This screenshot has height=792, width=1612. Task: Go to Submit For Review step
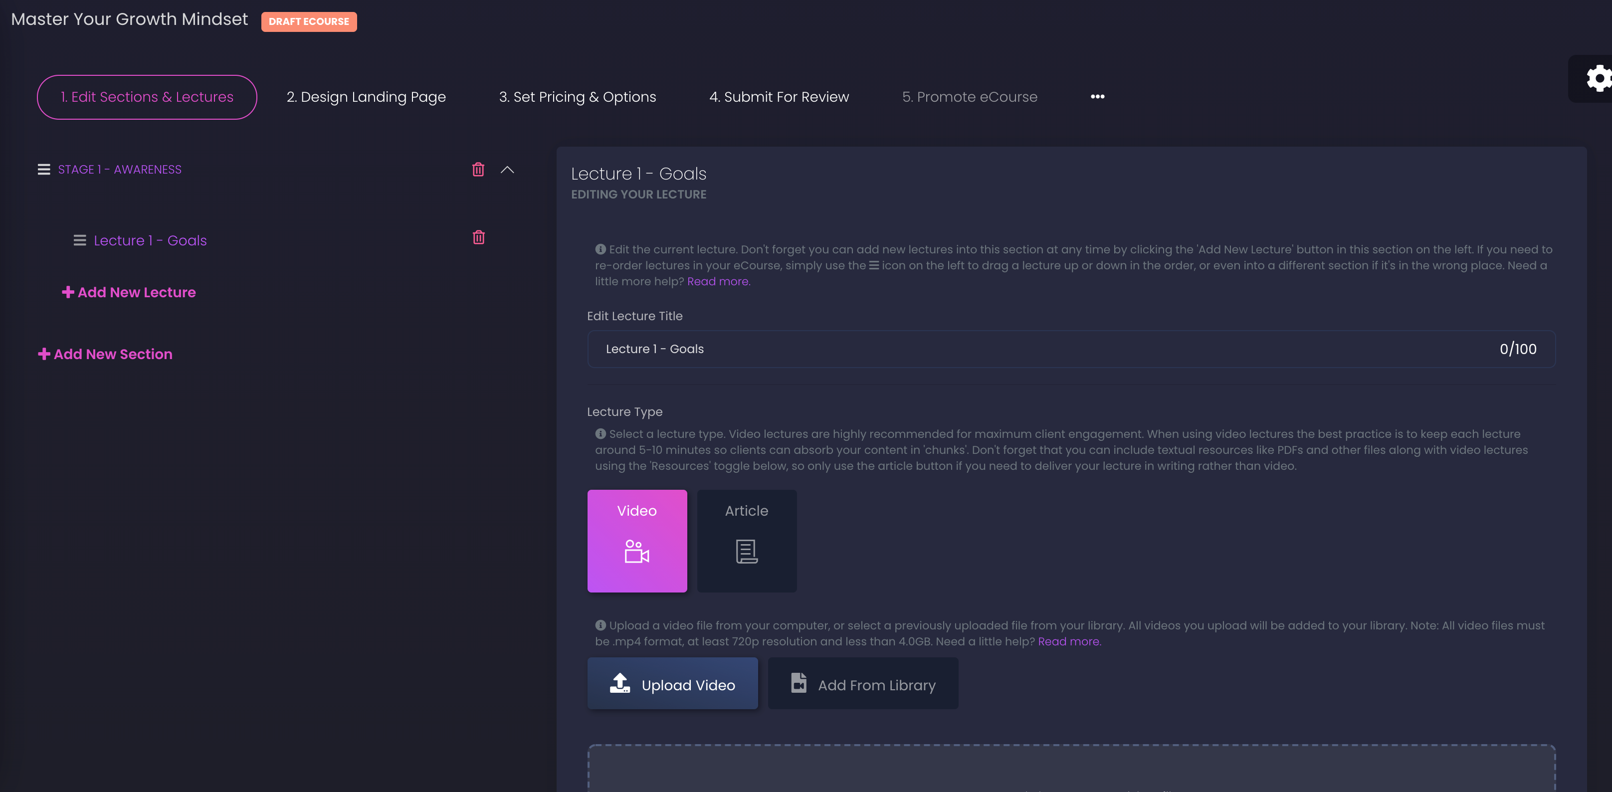click(x=779, y=97)
